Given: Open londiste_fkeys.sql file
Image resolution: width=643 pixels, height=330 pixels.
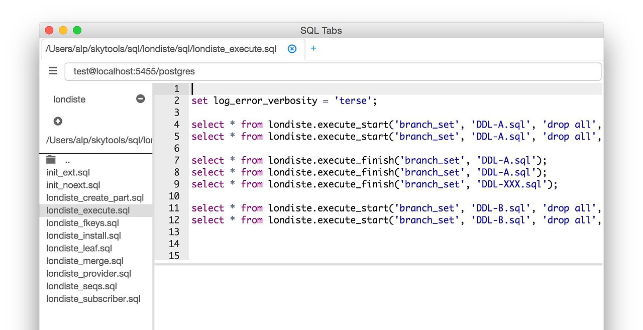Looking at the screenshot, I should [82, 223].
